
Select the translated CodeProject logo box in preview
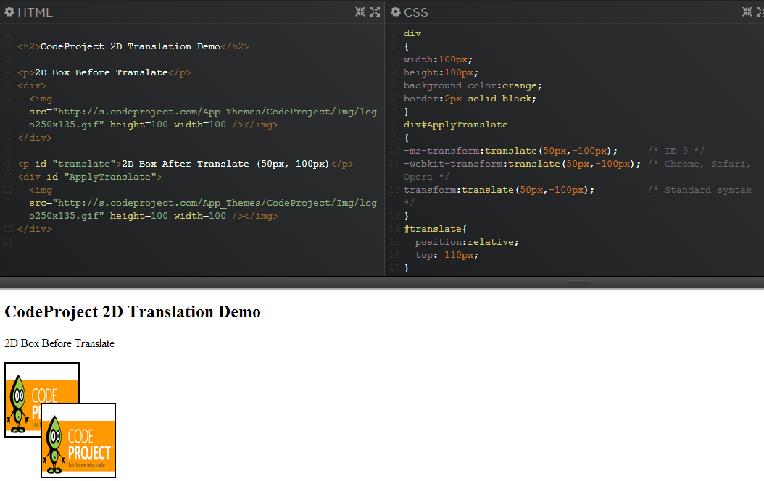point(78,440)
